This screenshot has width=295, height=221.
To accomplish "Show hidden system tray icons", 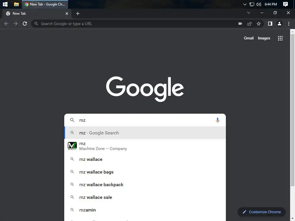I will point(245,4).
